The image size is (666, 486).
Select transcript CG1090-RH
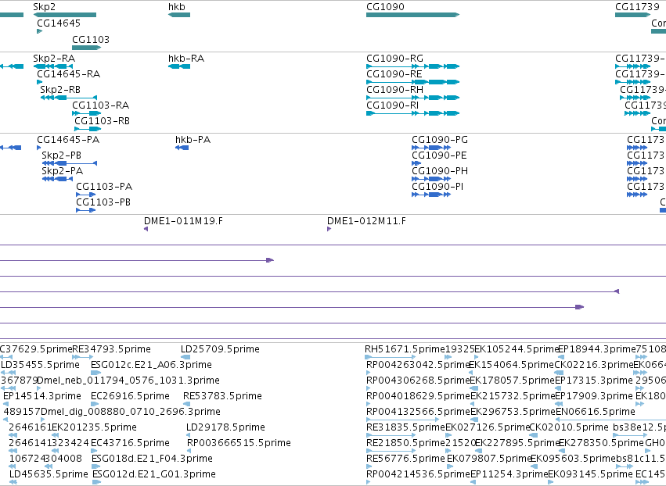[413, 98]
